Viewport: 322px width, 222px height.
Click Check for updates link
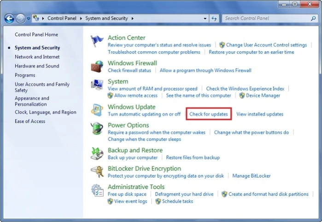[x=208, y=114]
